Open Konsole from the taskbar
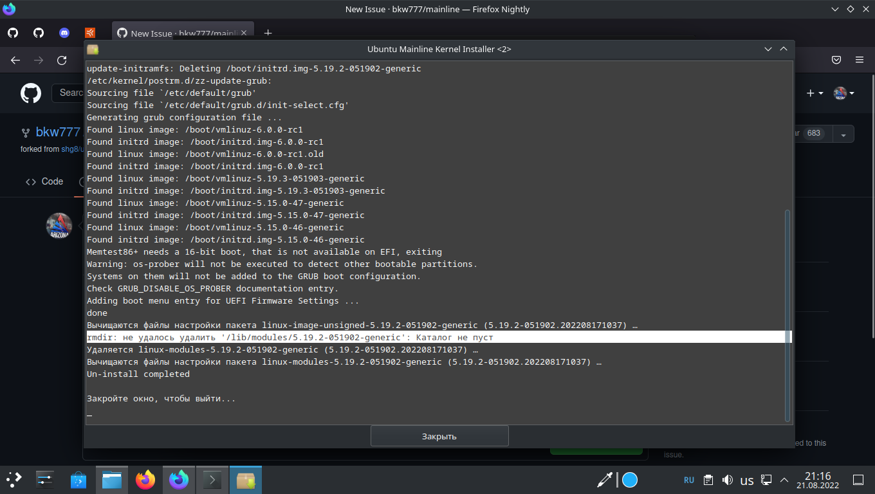Viewport: 875px width, 494px height. tap(212, 480)
